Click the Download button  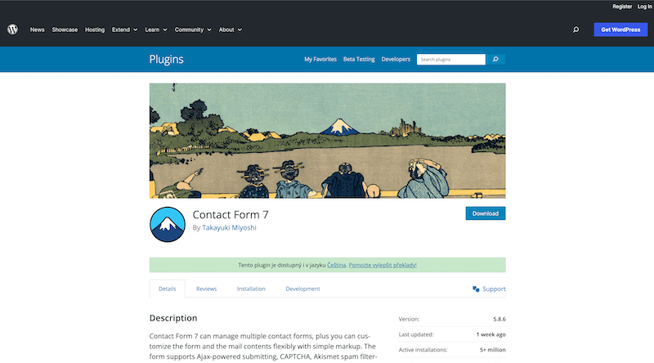pyautogui.click(x=486, y=213)
